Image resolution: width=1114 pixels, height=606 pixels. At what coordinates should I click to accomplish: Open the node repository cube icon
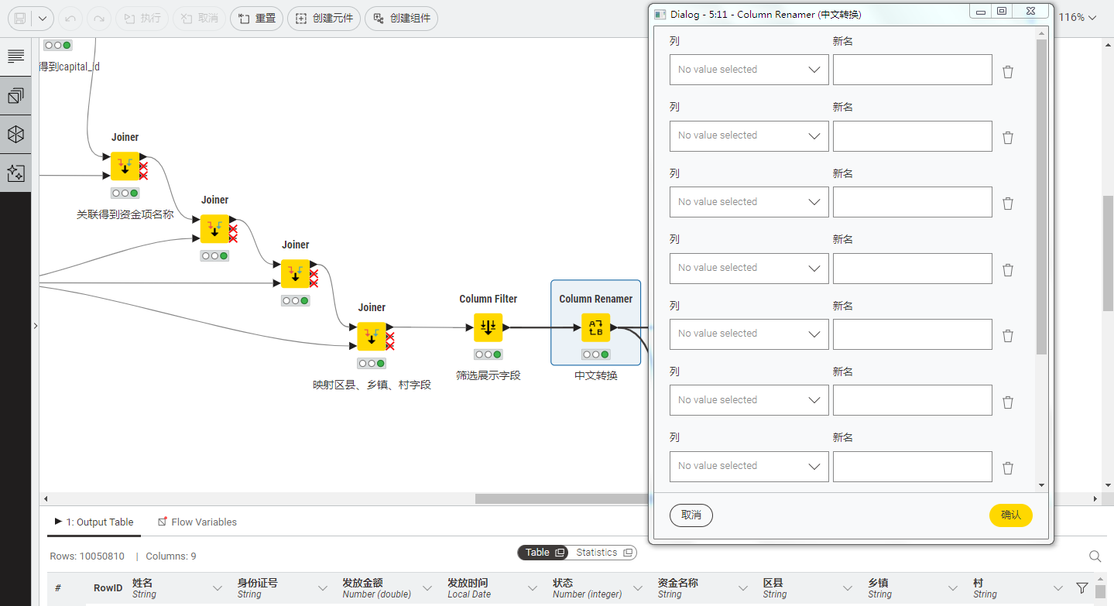[x=15, y=135]
